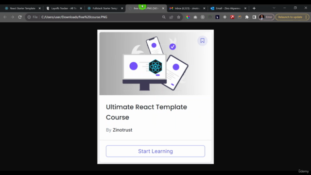Click the purple checkmark badge
The width and height of the screenshot is (311, 175).
click(173, 47)
